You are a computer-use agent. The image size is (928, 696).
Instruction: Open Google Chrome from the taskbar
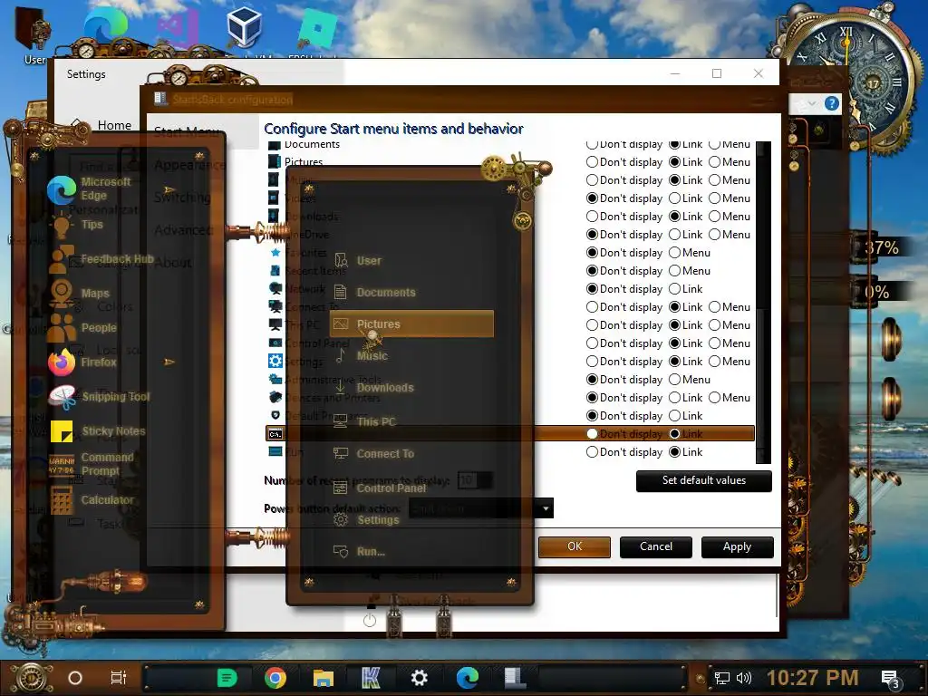(x=275, y=678)
